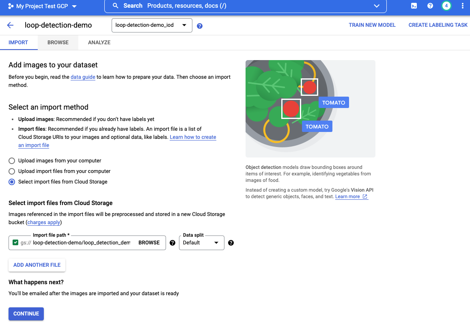Select import files from Cloud Storage radio

pyautogui.click(x=12, y=181)
